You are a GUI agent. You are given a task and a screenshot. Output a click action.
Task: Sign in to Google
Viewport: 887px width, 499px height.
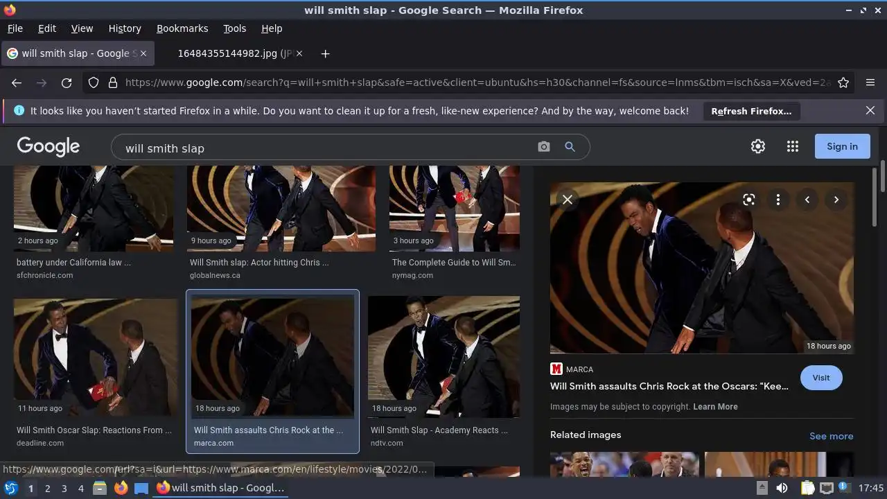tap(842, 146)
